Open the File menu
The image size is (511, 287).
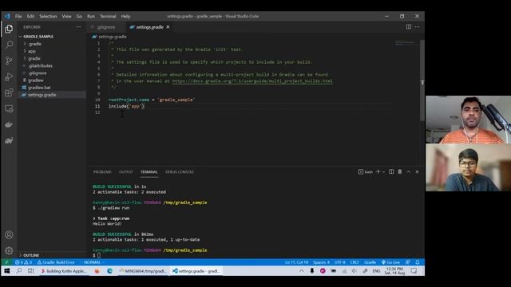[x=18, y=16]
